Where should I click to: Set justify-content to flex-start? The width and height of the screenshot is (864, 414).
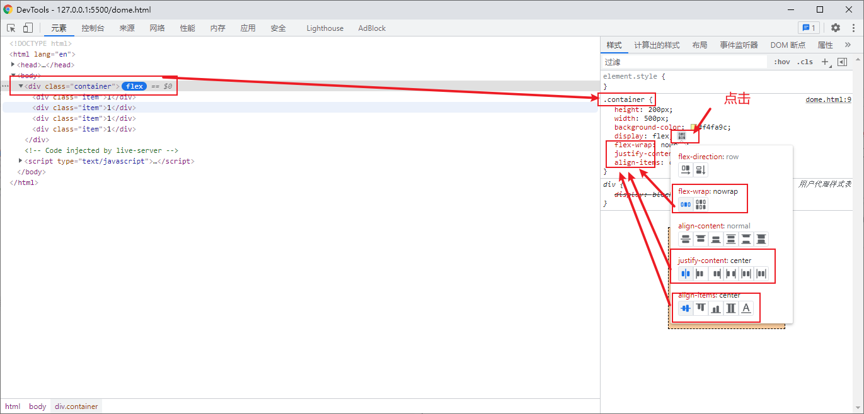(701, 273)
